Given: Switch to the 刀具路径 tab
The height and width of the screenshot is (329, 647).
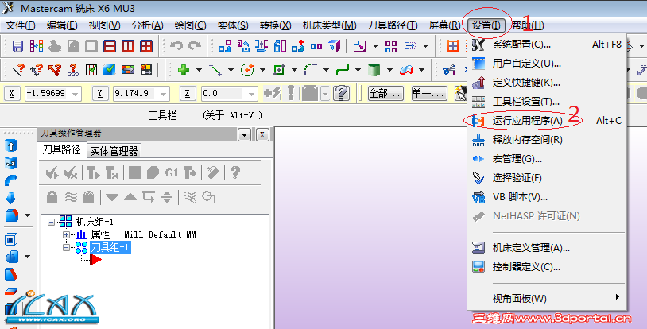Looking at the screenshot, I should (61, 150).
